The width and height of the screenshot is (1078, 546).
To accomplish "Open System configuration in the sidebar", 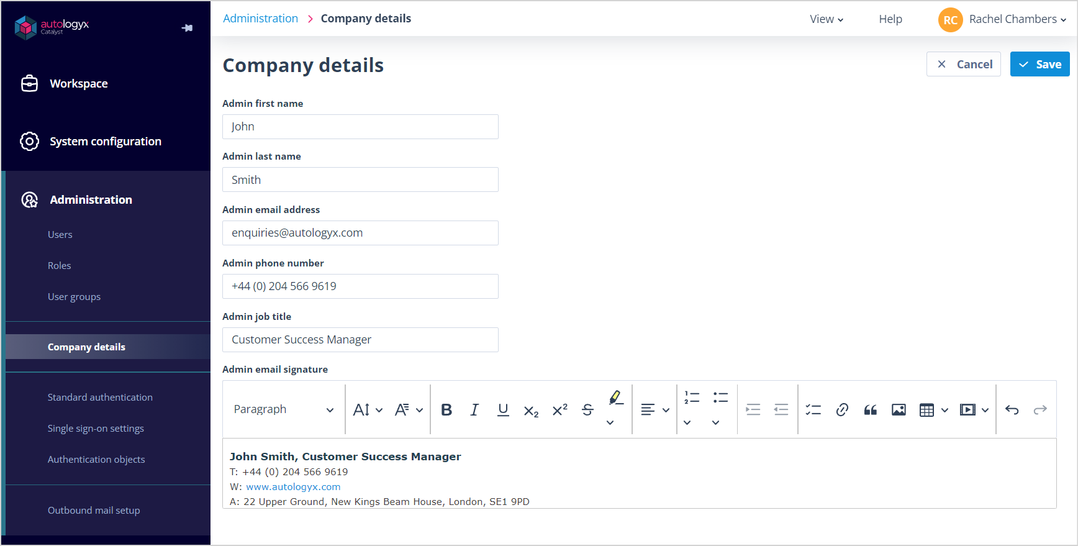I will (106, 141).
